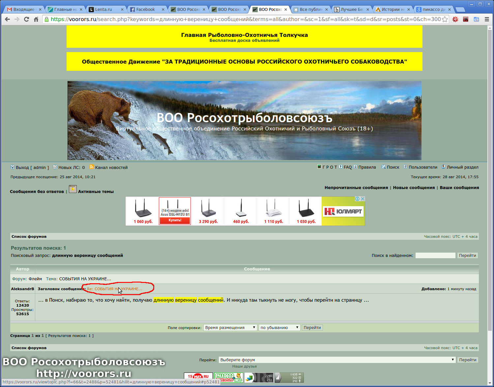This screenshot has height=387, width=494.
Task: Open the по убыванию order dropdown
Action: [279, 327]
